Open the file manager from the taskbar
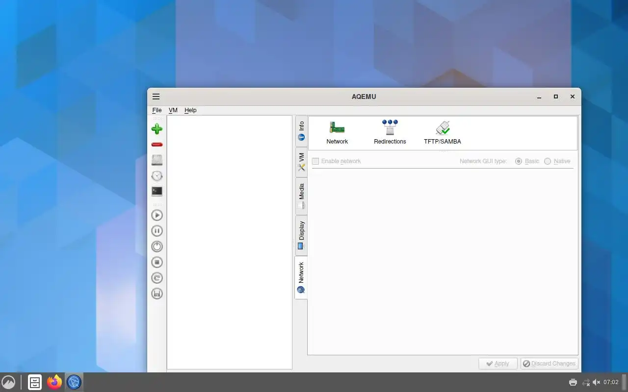The height and width of the screenshot is (392, 628). click(x=35, y=382)
